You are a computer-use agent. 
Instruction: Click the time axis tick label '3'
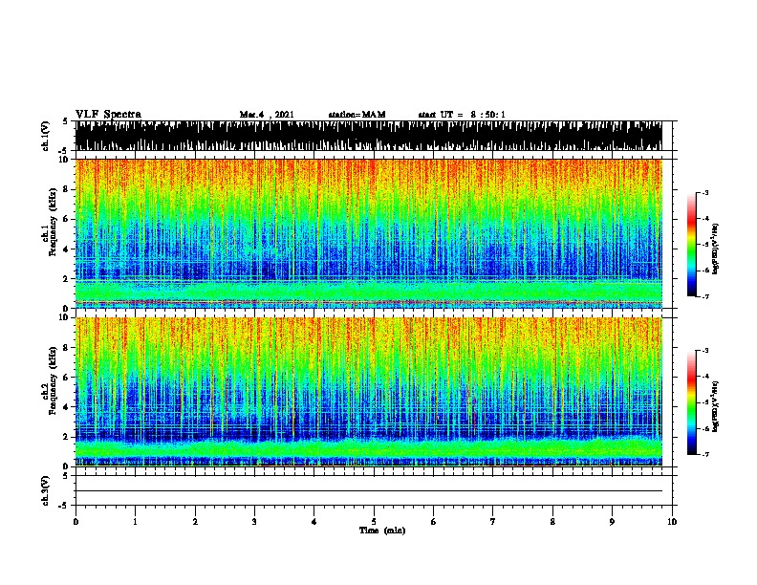[x=254, y=522]
